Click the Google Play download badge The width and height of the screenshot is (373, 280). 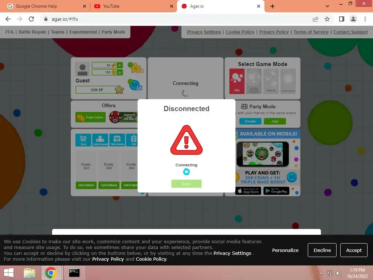276,191
